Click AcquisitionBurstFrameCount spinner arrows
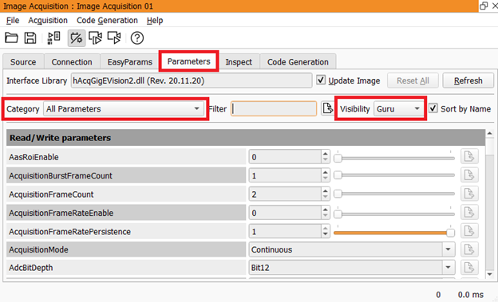Screen dimensions: 498x302 click(326, 175)
